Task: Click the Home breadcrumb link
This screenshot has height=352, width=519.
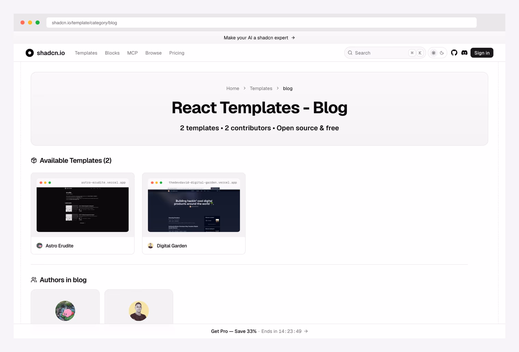Action: (233, 88)
